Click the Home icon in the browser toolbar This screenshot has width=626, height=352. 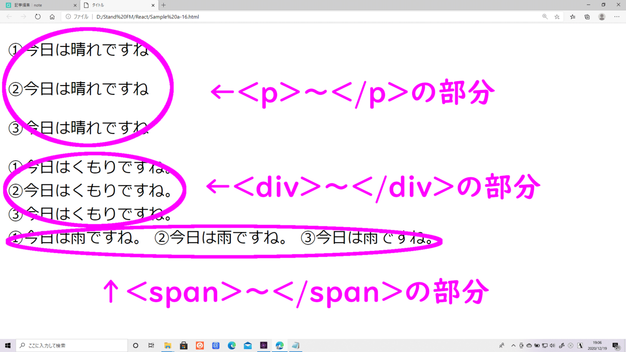(x=52, y=16)
